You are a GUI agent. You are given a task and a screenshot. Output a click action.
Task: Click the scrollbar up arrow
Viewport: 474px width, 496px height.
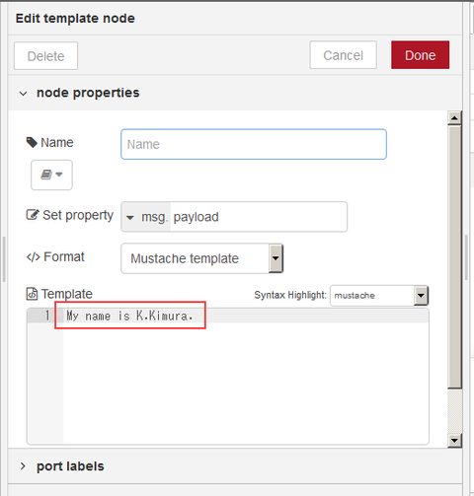[454, 117]
